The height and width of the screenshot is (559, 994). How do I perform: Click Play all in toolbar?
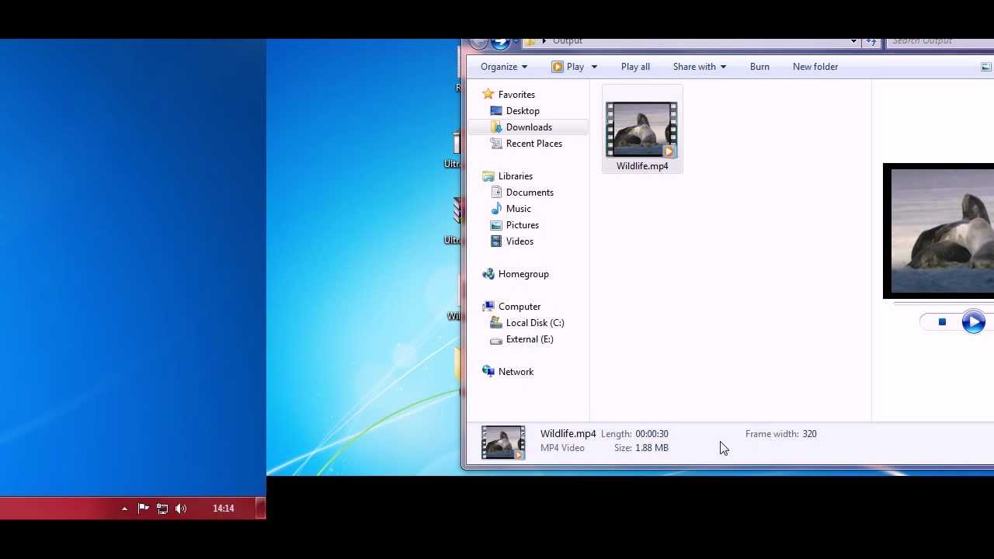pyautogui.click(x=635, y=67)
